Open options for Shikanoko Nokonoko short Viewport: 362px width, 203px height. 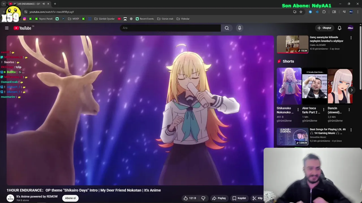click(x=298, y=109)
